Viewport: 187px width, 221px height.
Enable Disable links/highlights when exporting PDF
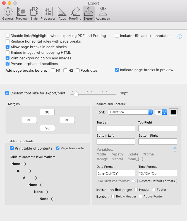8,36
